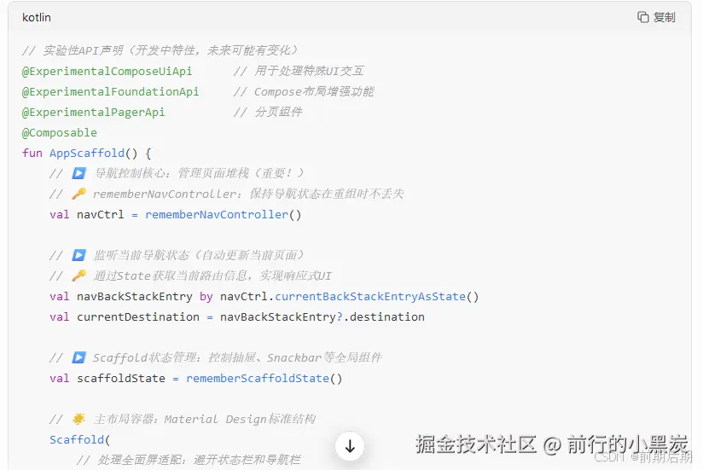Click the AppScaffold function name
703x470 pixels.
(x=87, y=154)
